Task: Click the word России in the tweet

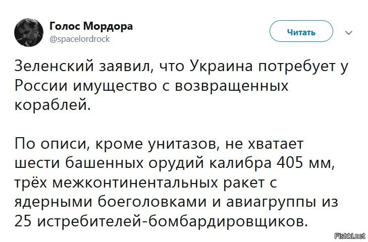Action: click(41, 86)
